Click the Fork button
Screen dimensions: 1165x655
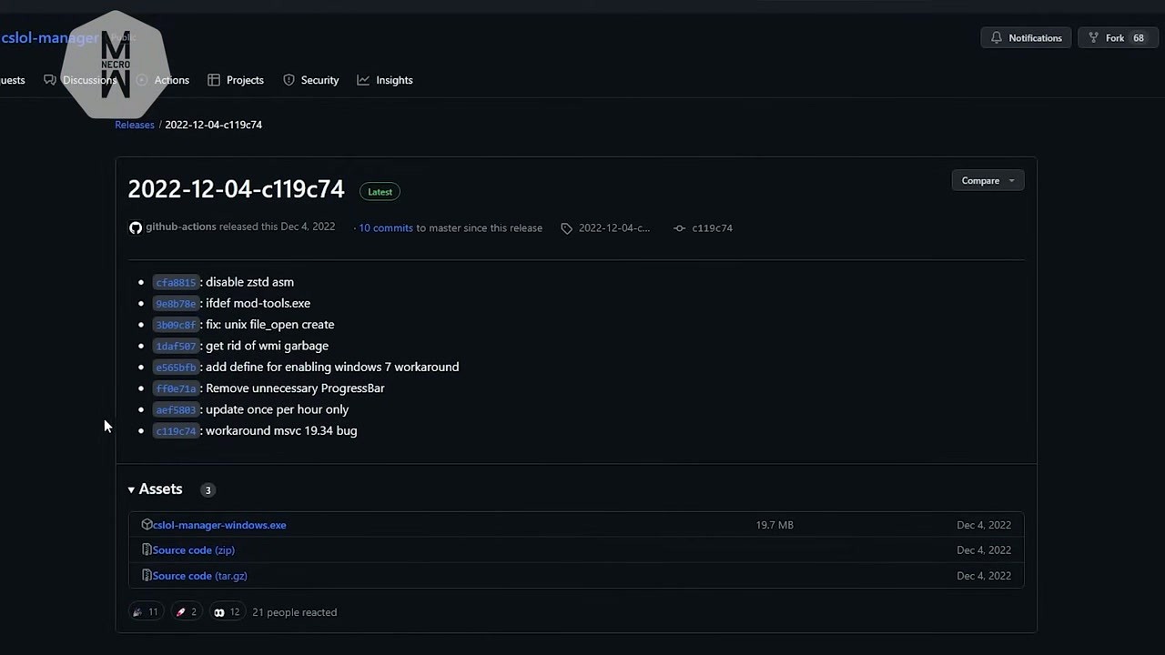pos(1116,38)
